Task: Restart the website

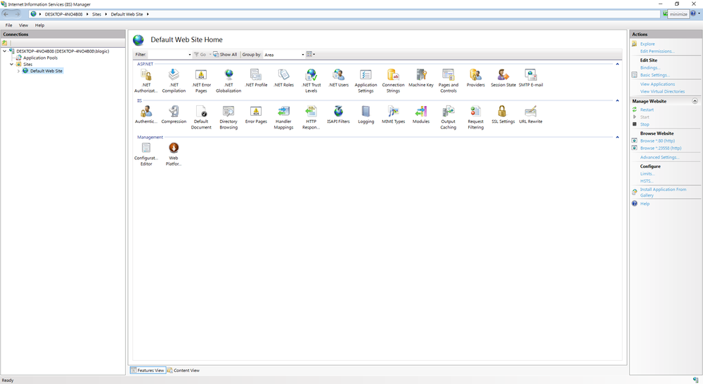Action: click(x=647, y=110)
